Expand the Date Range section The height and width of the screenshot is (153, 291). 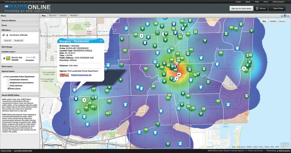point(37,47)
